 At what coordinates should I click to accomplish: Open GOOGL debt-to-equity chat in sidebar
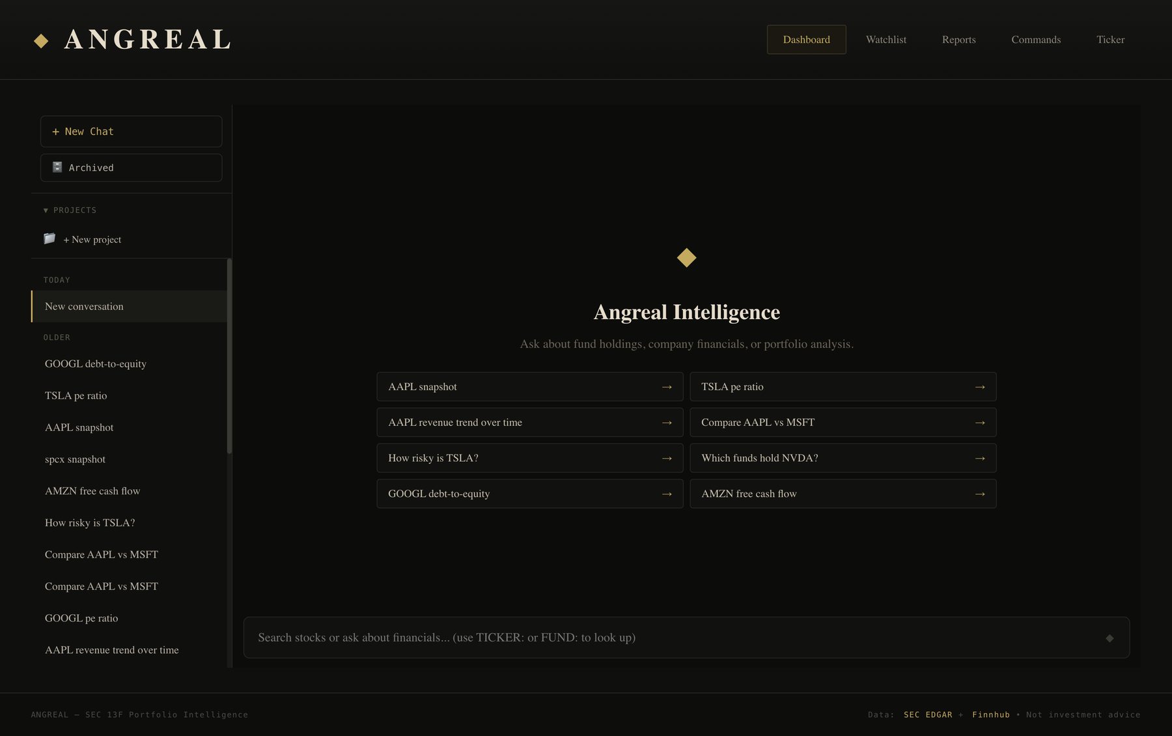pyautogui.click(x=129, y=363)
